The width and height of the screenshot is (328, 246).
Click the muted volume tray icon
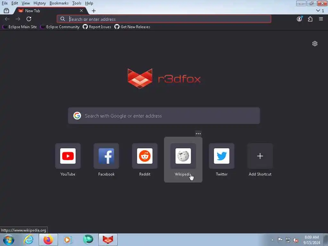point(296,240)
